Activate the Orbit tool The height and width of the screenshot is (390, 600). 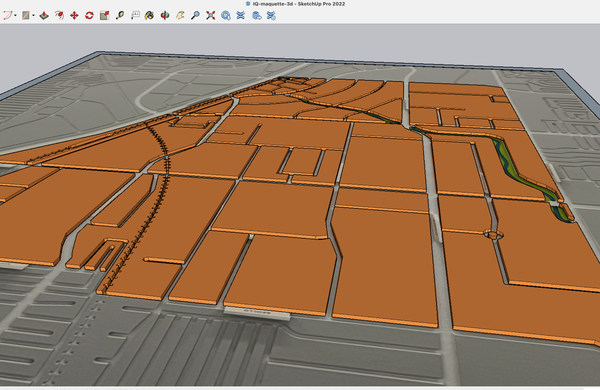click(165, 15)
